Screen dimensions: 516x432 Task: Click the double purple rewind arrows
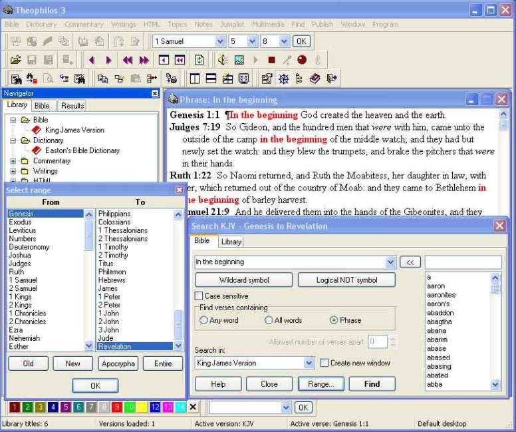128,60
